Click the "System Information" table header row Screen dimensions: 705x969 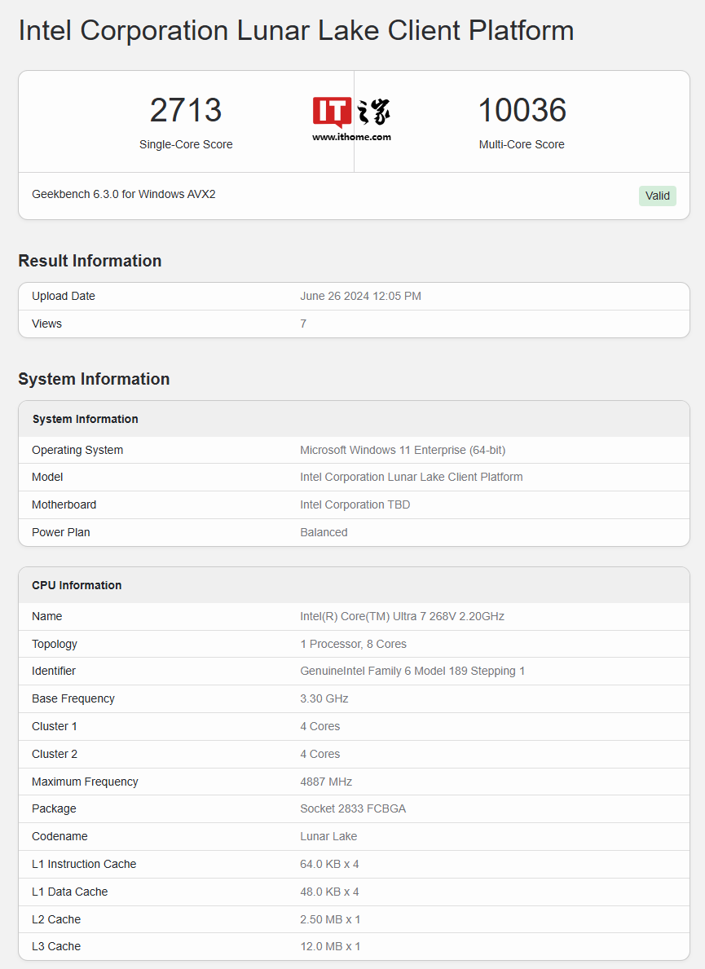[354, 419]
